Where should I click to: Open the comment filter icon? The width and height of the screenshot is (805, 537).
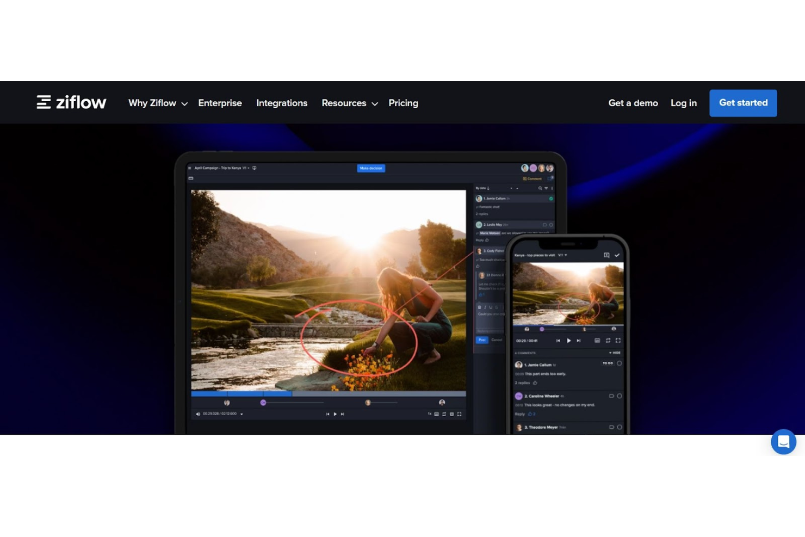(x=546, y=188)
